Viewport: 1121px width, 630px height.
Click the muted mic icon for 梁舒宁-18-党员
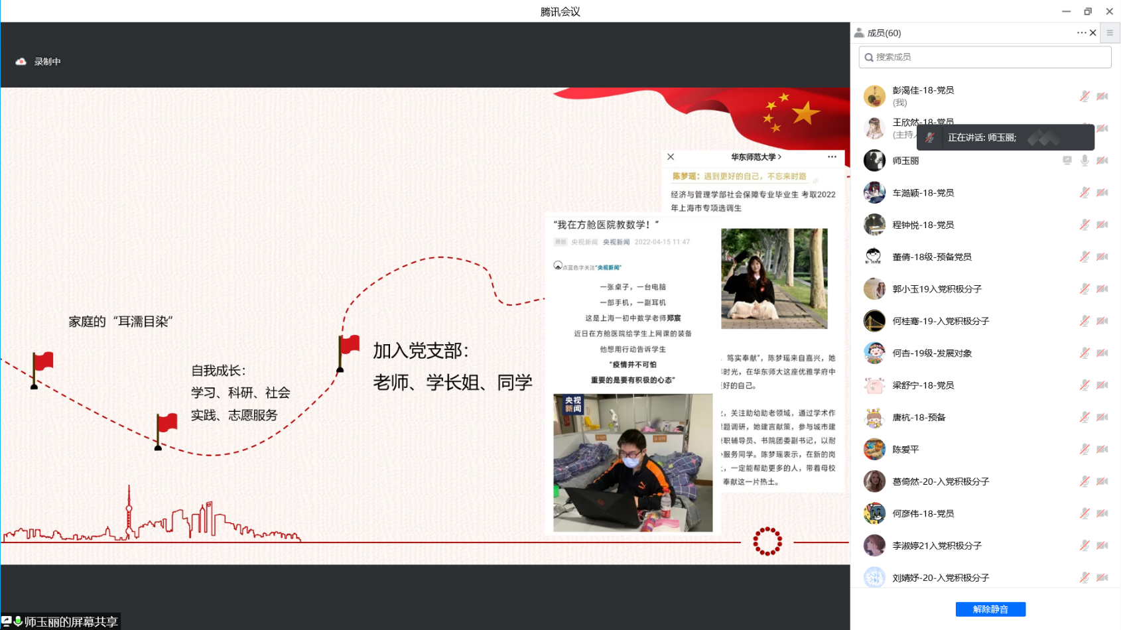[x=1085, y=385]
